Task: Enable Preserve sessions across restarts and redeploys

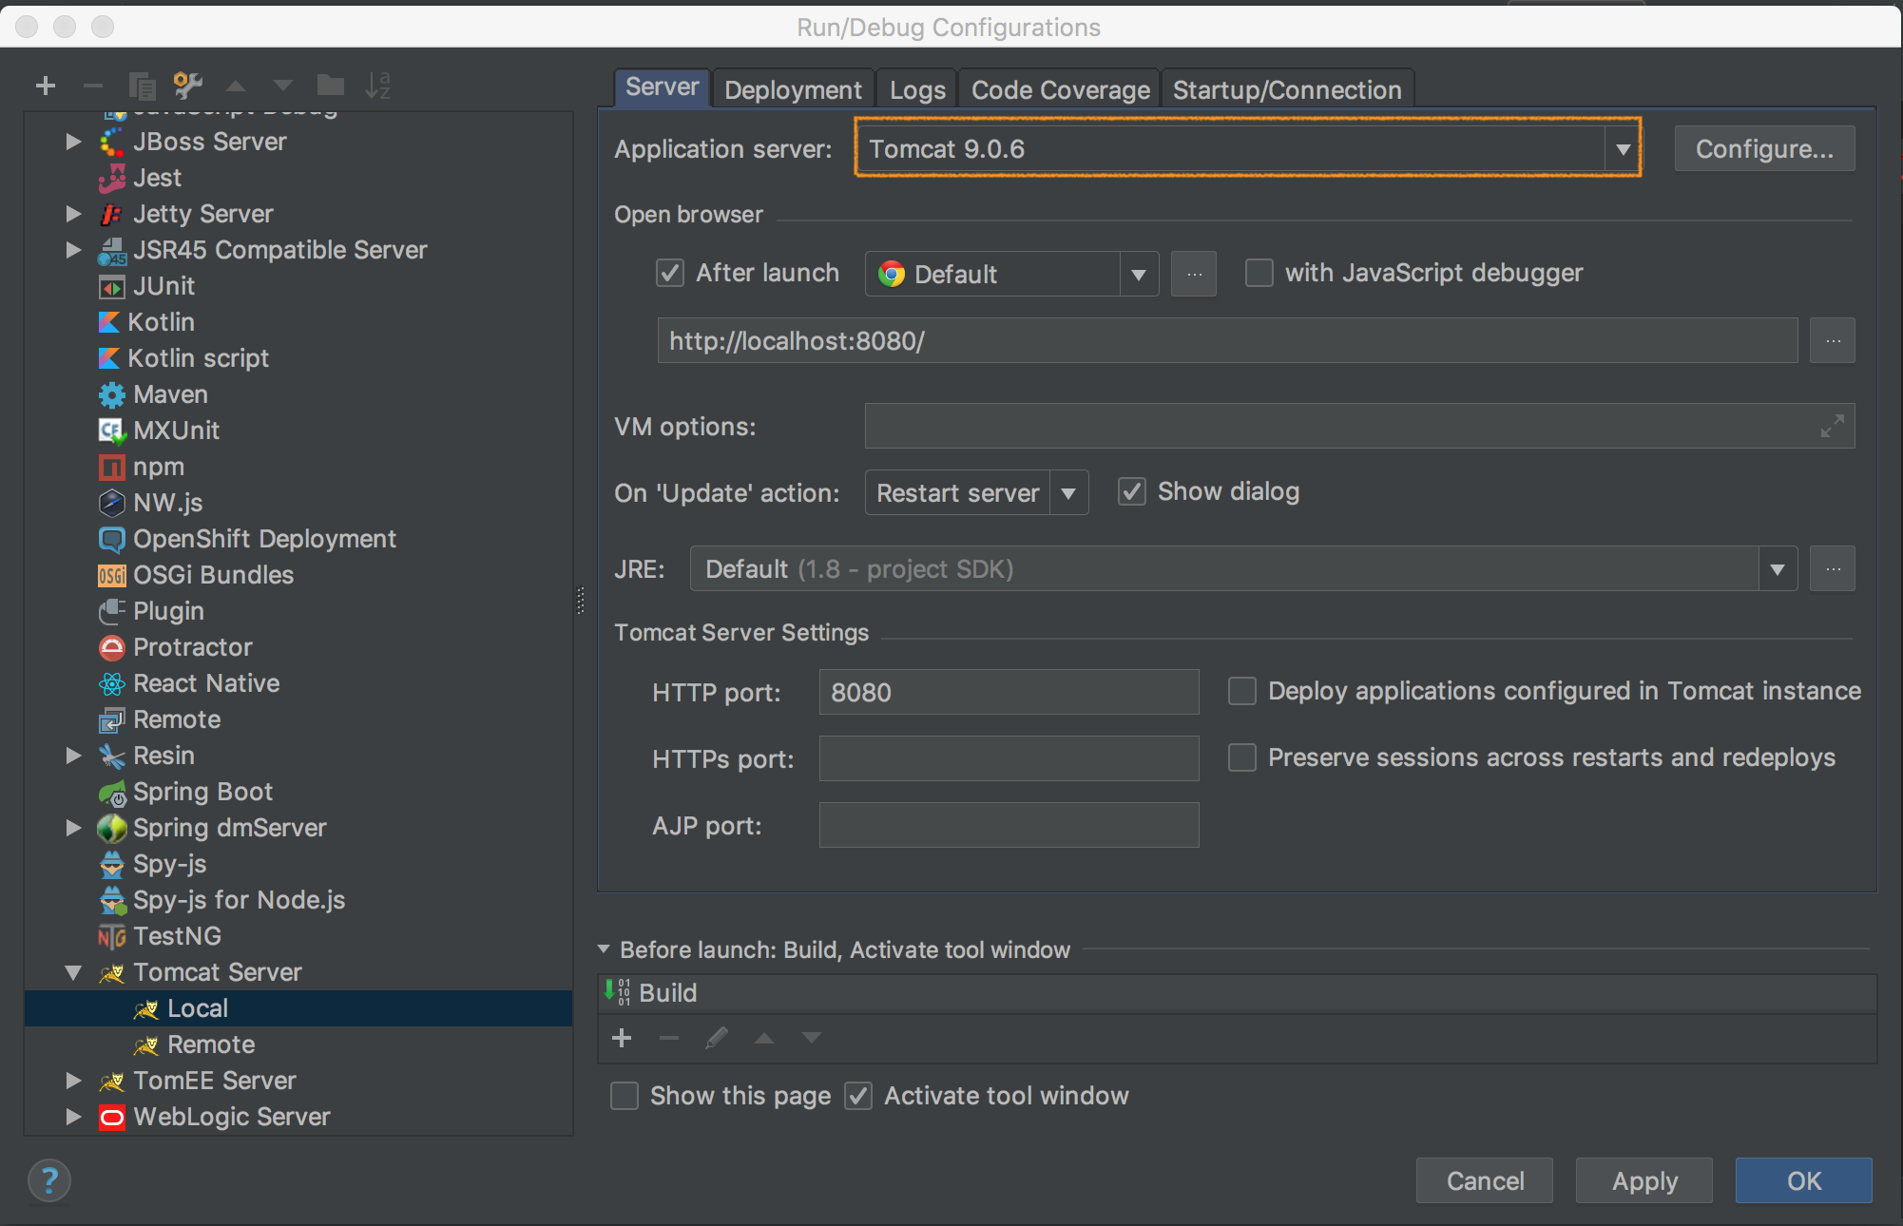Action: [x=1242, y=757]
